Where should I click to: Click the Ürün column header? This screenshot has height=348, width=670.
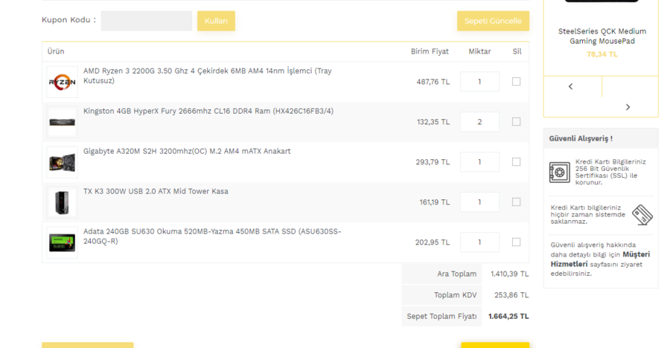pos(56,51)
